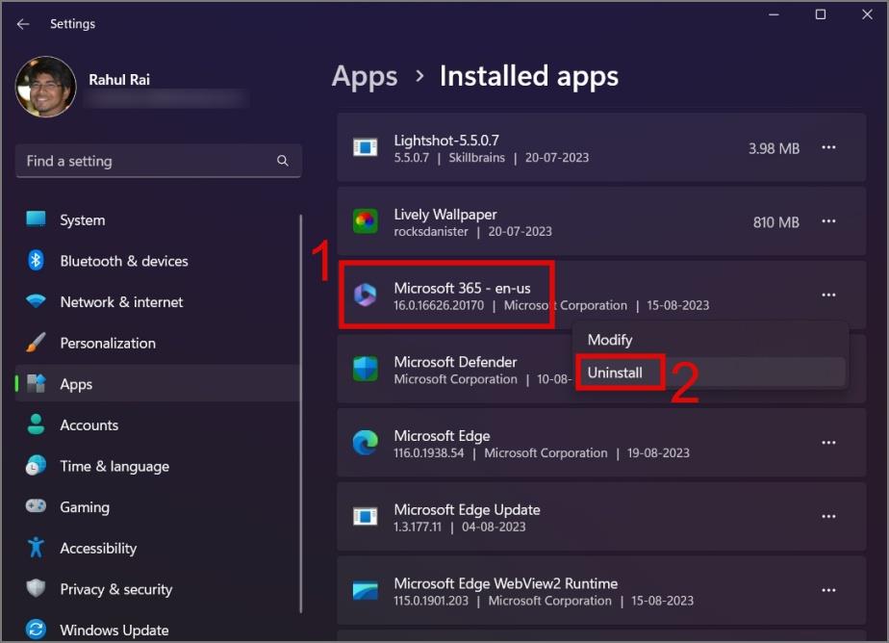The width and height of the screenshot is (889, 643).
Task: Click the Microsoft Edge Update name
Action: [x=467, y=509]
